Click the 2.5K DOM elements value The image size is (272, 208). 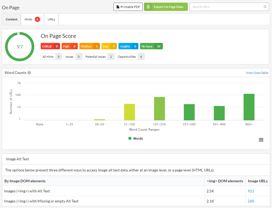point(210,191)
